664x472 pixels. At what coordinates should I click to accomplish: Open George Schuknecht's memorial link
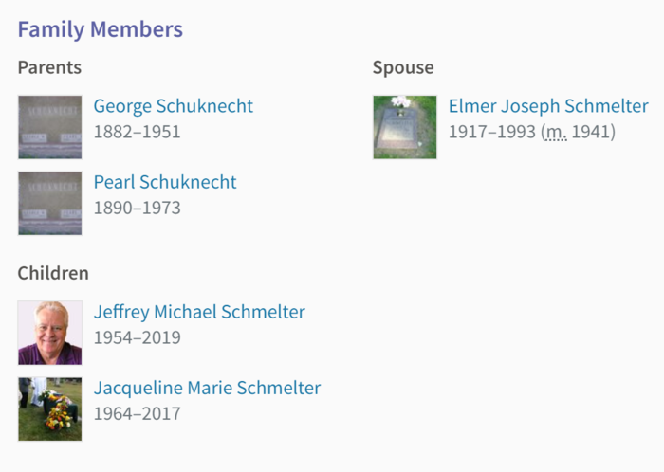(x=174, y=106)
